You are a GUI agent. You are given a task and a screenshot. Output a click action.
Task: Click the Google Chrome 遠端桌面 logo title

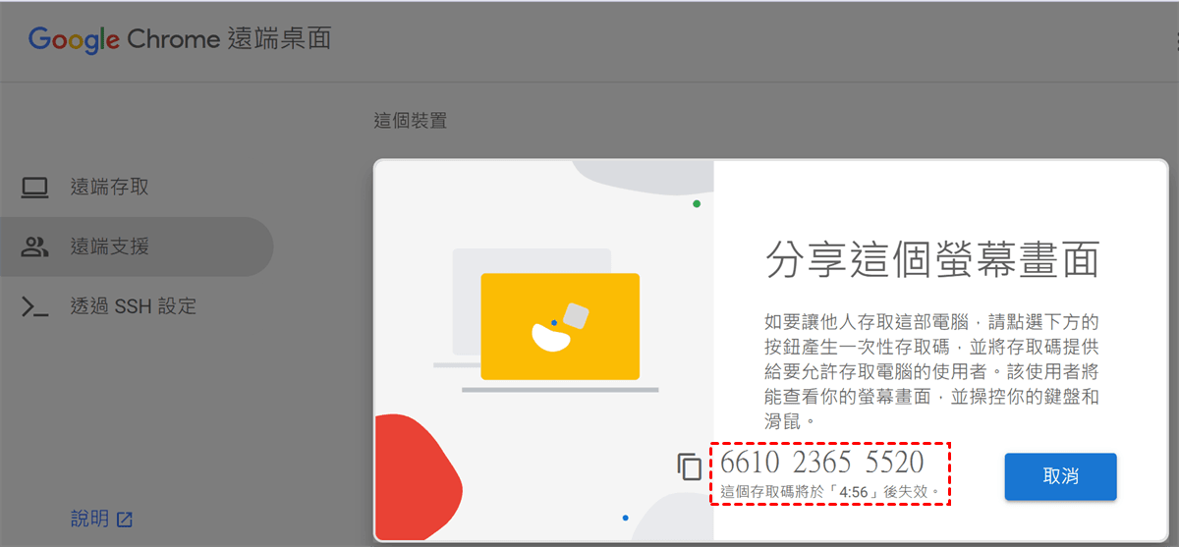[x=180, y=39]
